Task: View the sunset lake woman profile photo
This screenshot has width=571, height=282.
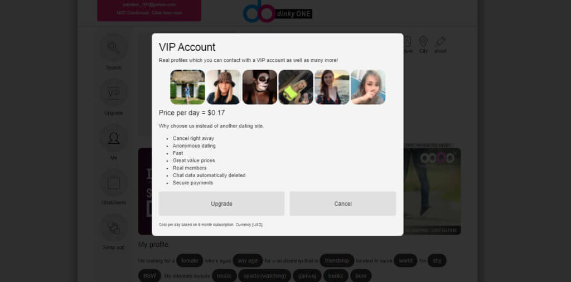Action: (x=332, y=87)
